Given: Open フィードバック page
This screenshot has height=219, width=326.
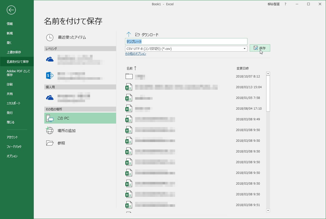Looking at the screenshot, I should coord(14,147).
